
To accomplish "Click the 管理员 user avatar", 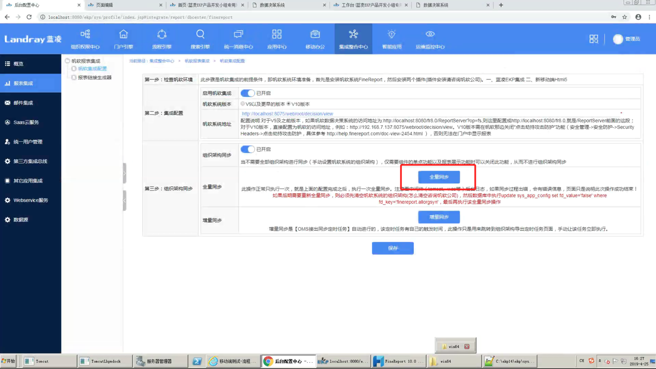I will pos(618,39).
